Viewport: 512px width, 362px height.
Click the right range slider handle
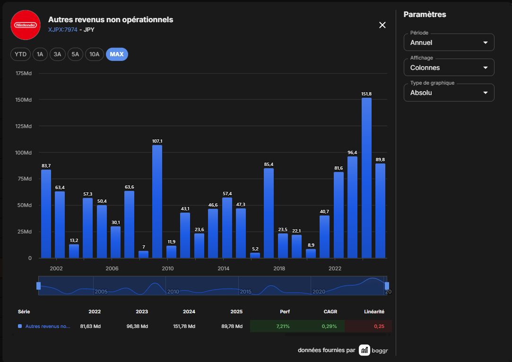pyautogui.click(x=387, y=286)
